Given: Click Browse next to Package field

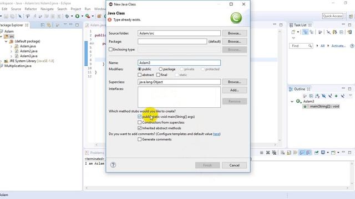Looking at the screenshot, I should pos(234,41).
